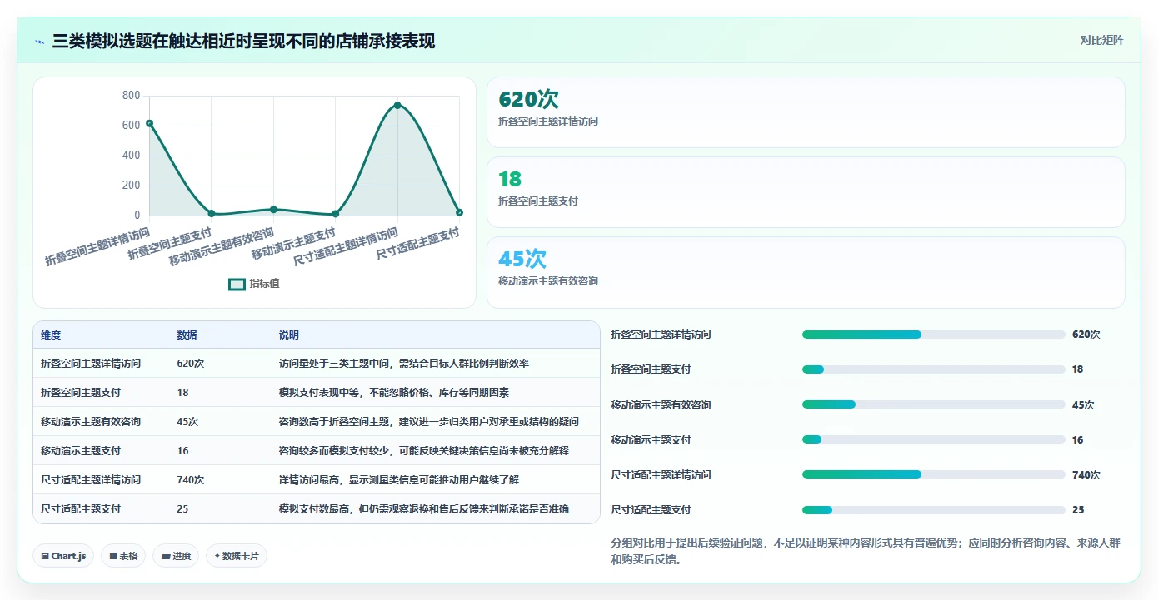Viewport: 1158px width, 600px height.
Task: Click the 维度 column header
Action: [51, 335]
